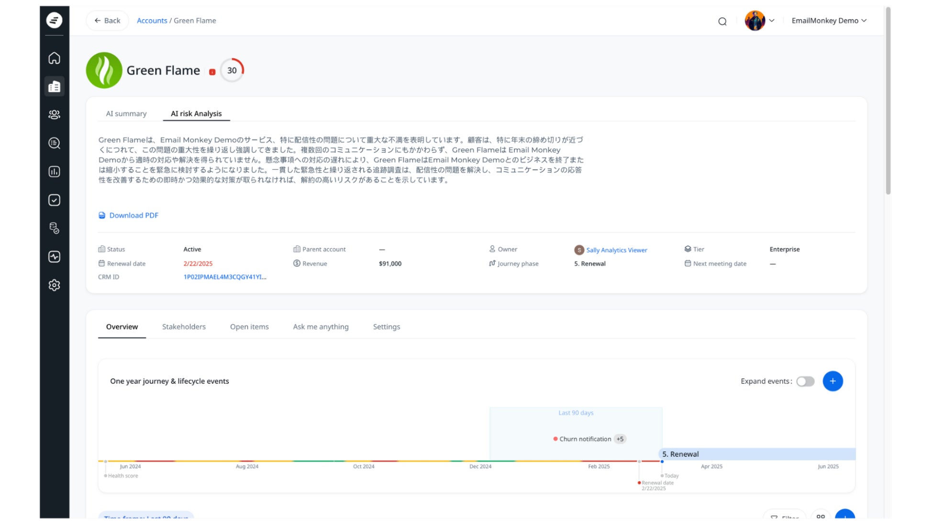Click the Back button
The width and height of the screenshot is (933, 525).
pyautogui.click(x=107, y=21)
